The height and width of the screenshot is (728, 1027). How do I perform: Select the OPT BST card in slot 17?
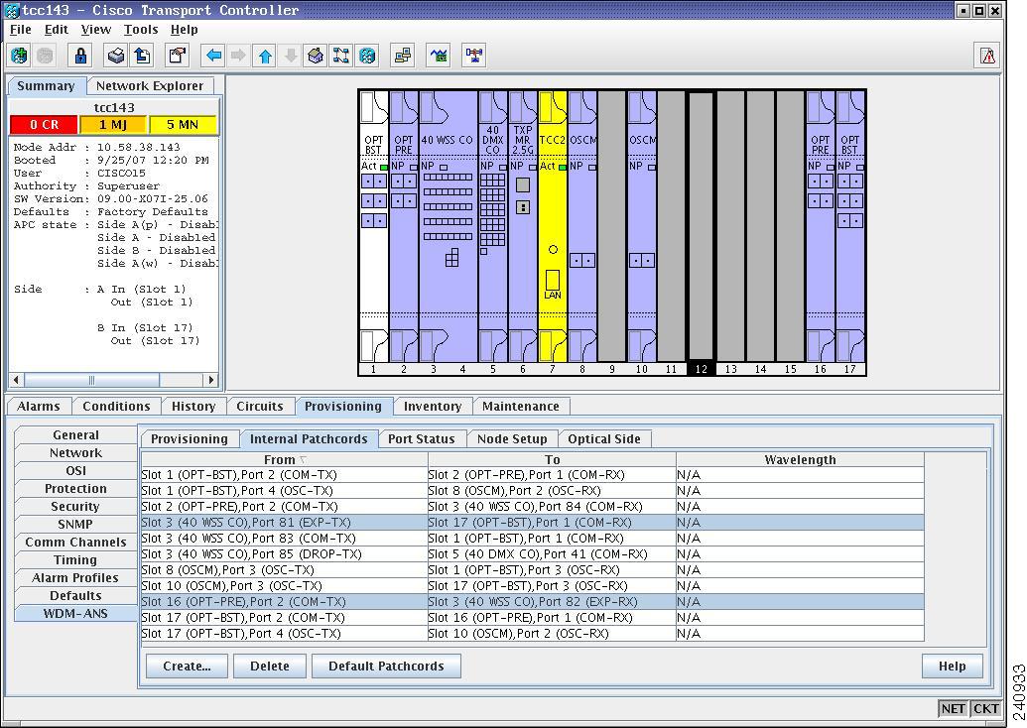tap(850, 226)
